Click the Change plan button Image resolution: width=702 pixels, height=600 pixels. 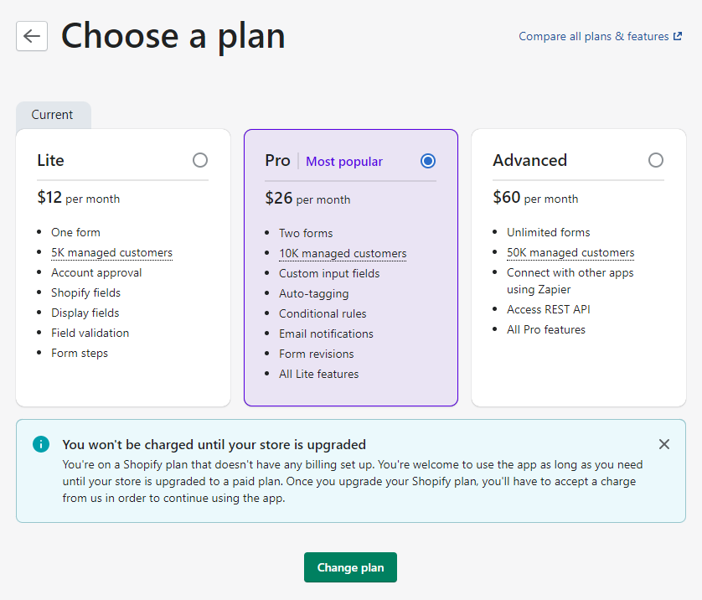pyautogui.click(x=350, y=567)
